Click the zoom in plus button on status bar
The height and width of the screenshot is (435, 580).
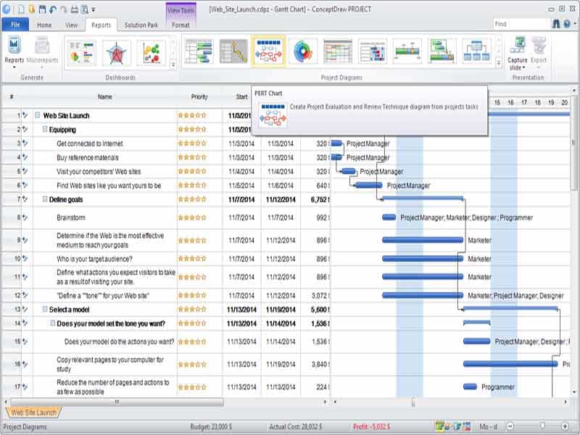(565, 424)
